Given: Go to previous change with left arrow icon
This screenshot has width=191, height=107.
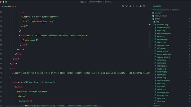Looking at the screenshot, I should (133, 6).
